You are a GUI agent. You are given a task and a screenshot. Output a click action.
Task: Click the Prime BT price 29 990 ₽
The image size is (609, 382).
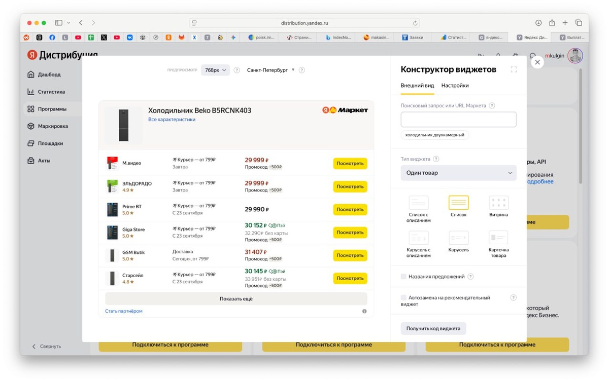257,209
